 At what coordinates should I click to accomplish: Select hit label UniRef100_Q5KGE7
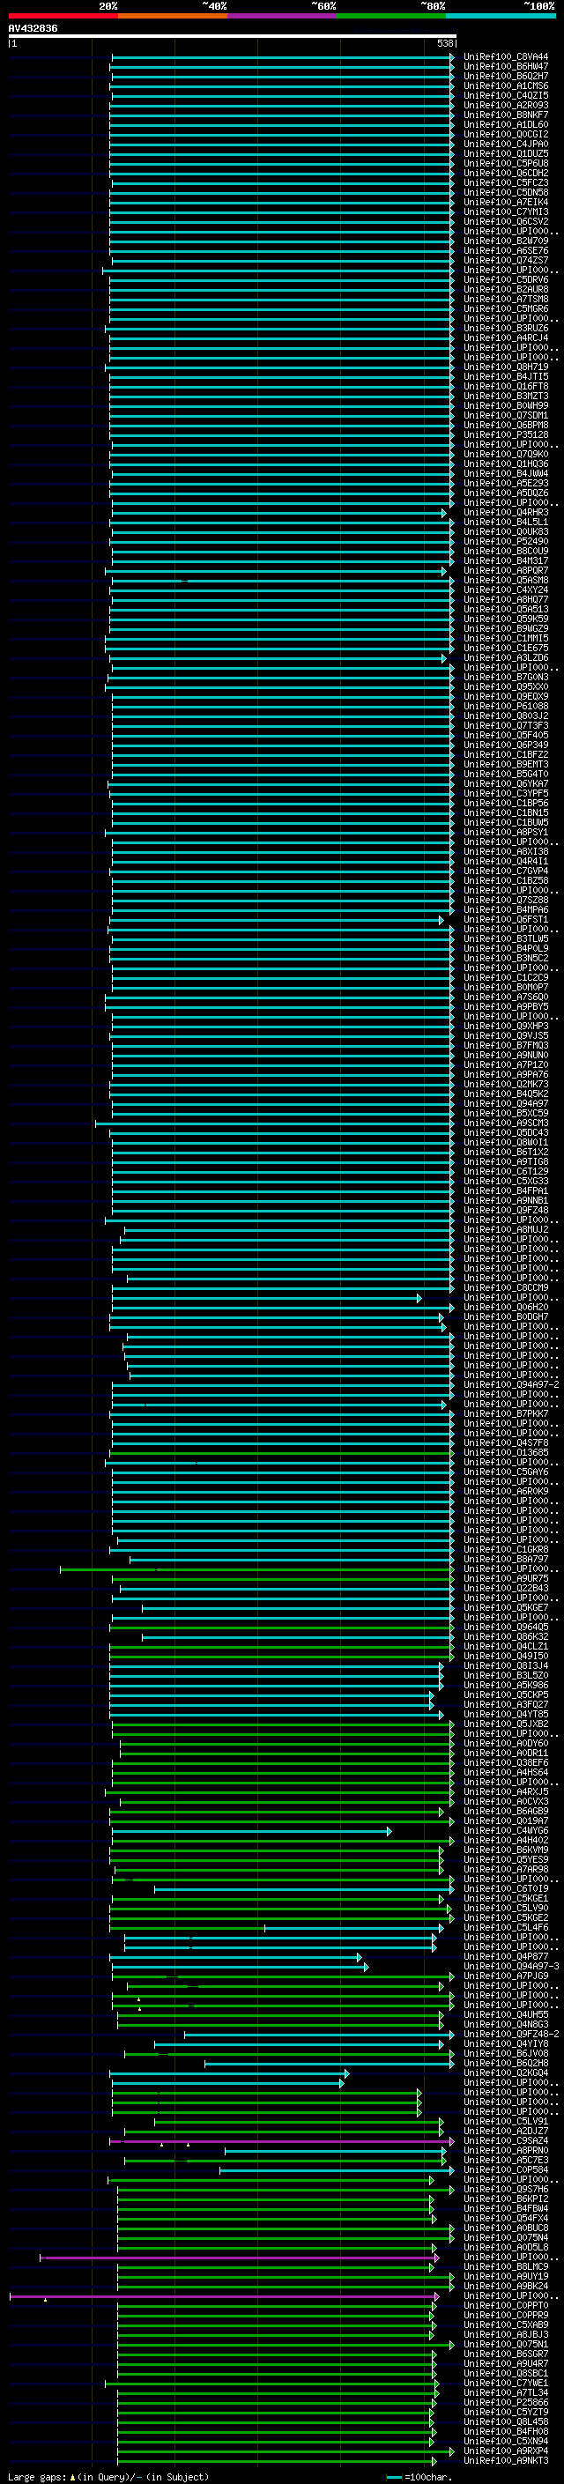(x=506, y=1607)
